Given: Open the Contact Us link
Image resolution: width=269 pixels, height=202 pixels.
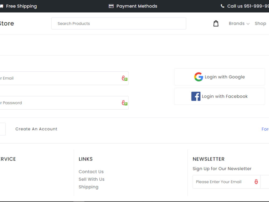Looking at the screenshot, I should coord(91,172).
